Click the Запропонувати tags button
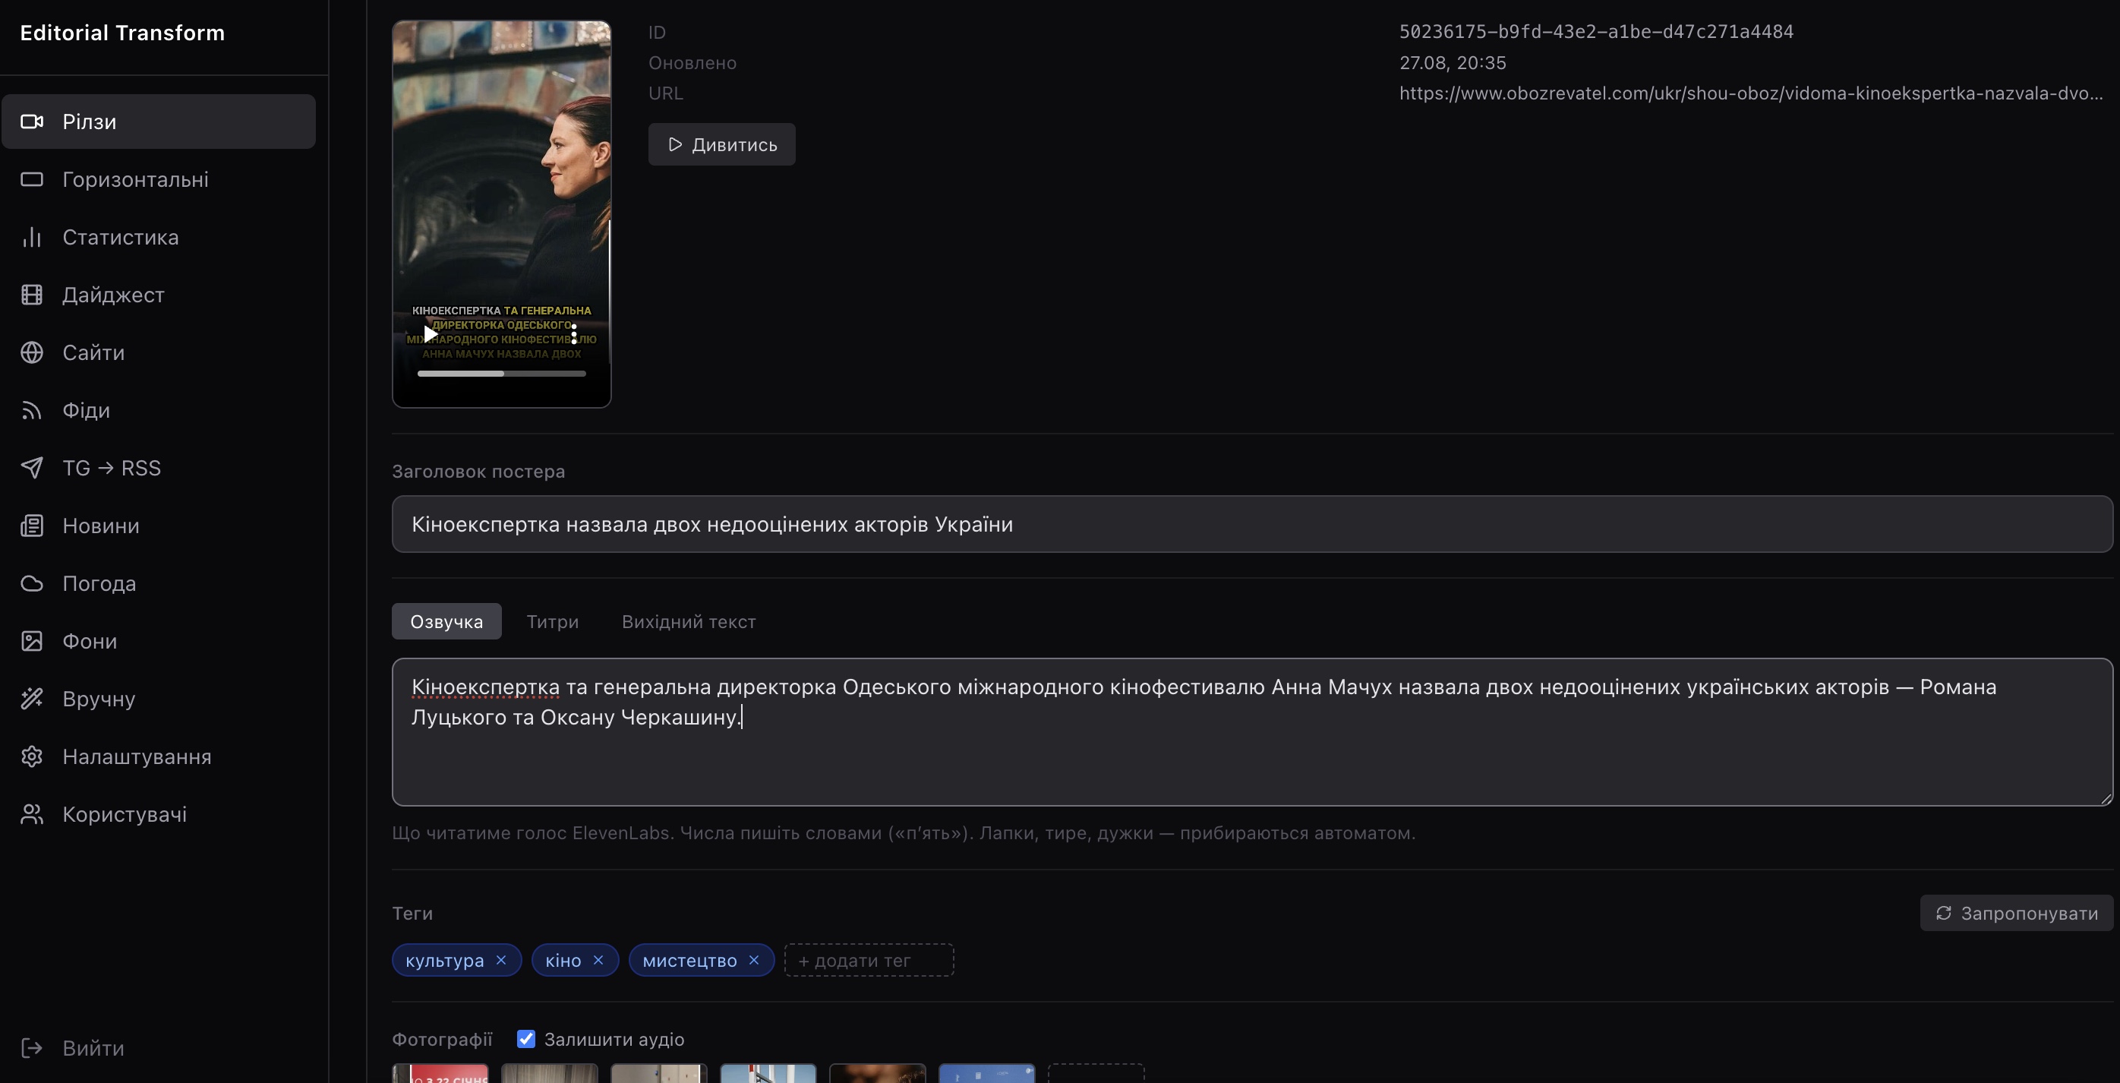 tap(2016, 913)
